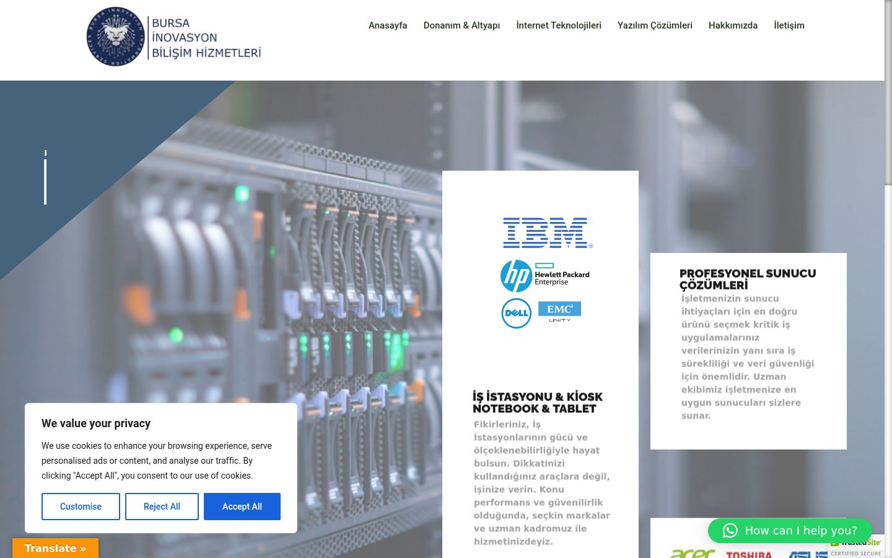
Task: Click the server solutions description paragraph
Action: click(748, 357)
